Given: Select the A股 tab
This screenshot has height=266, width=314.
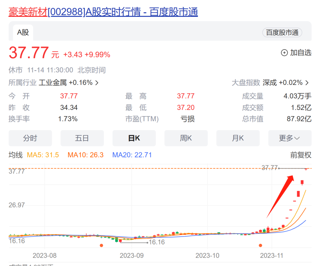Looking at the screenshot, I should click(x=23, y=33).
